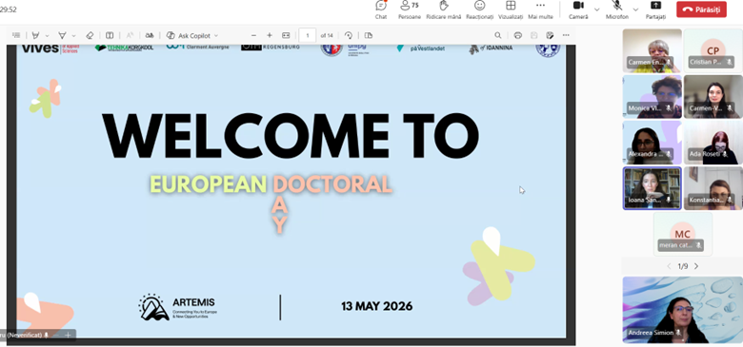Toggle the Cameră on or off
743x347 pixels.
(x=578, y=10)
